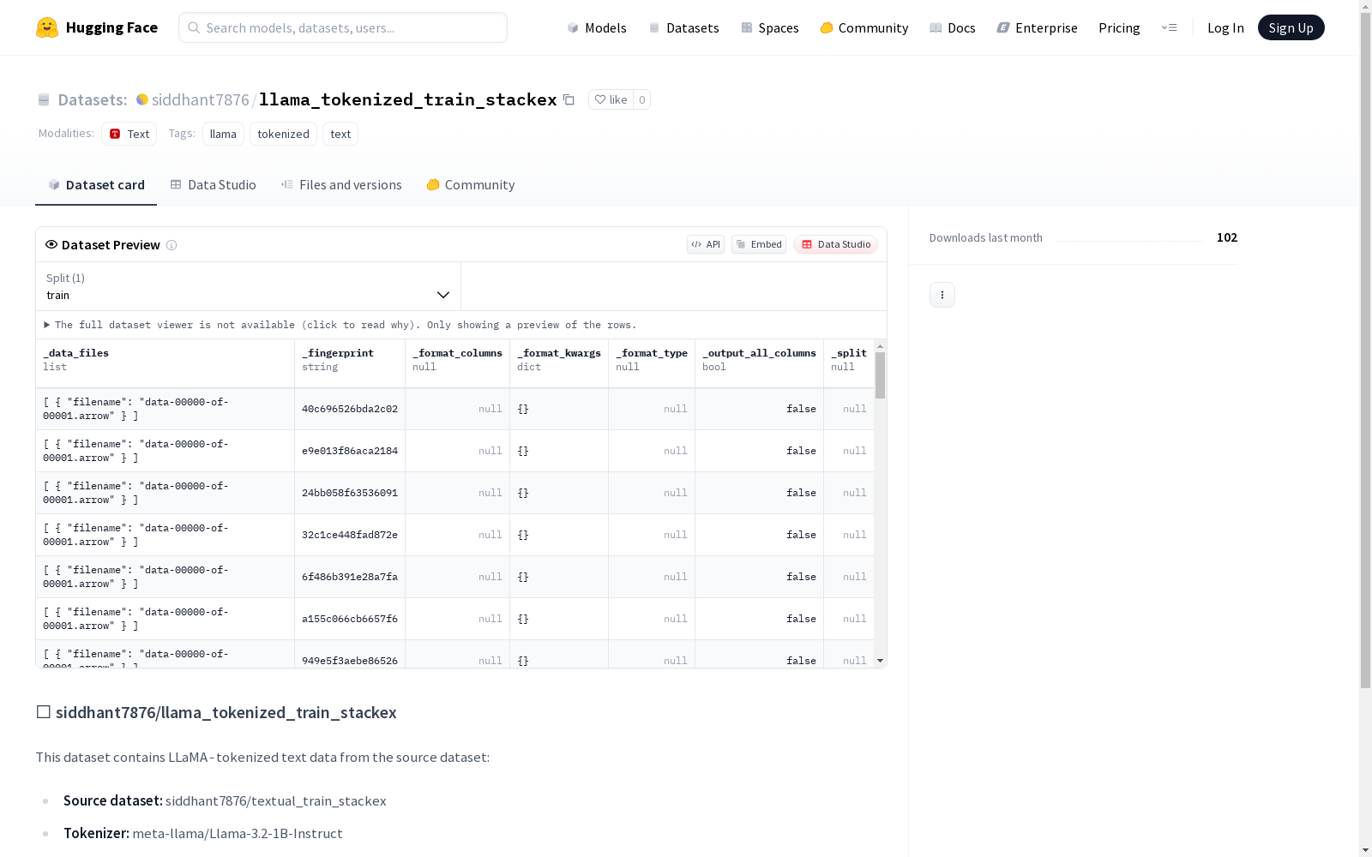This screenshot has width=1372, height=857.
Task: Click the siddhant7876 user avatar
Action: coord(142,99)
